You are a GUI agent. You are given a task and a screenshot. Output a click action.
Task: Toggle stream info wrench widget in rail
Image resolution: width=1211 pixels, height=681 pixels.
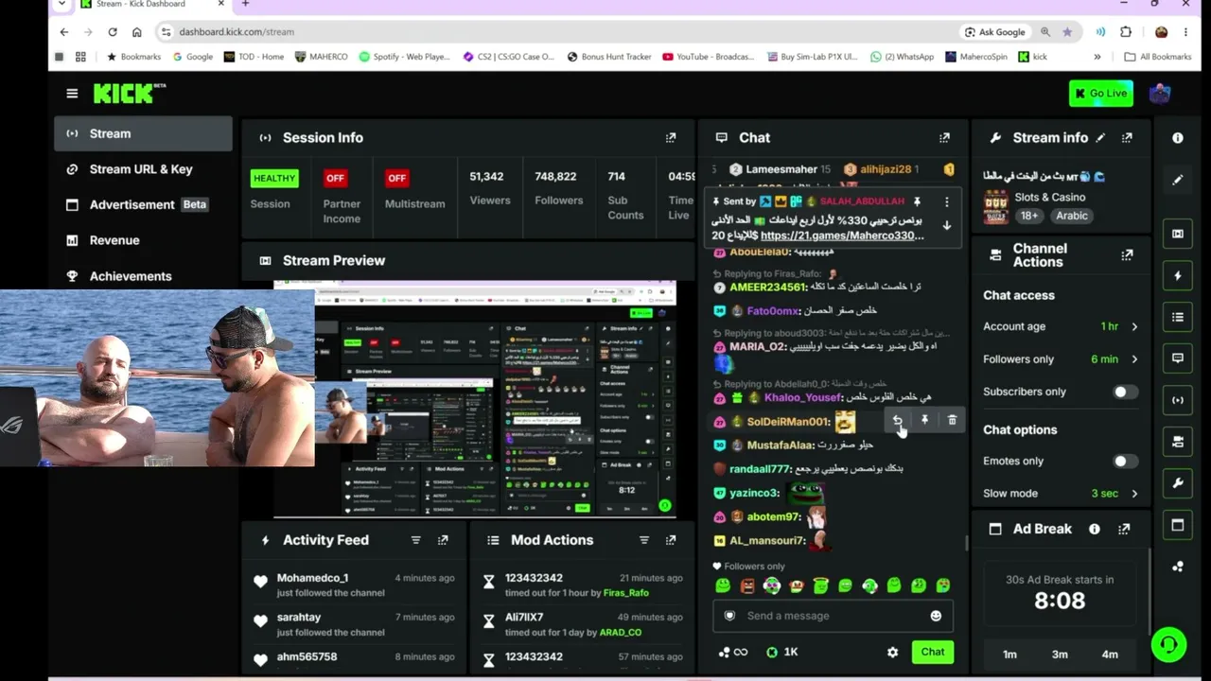pos(1178,483)
